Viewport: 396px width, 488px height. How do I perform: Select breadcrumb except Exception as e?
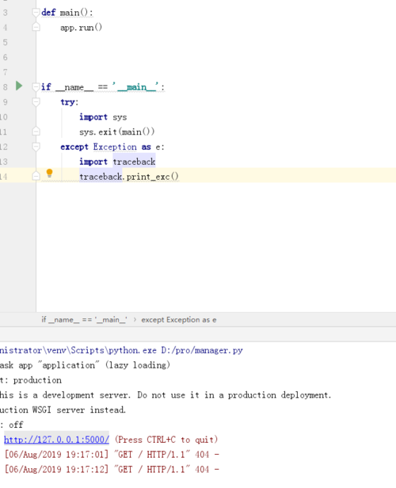179,319
